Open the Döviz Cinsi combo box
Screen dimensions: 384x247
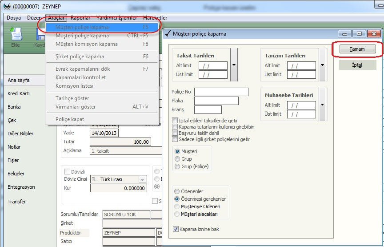pos(142,179)
